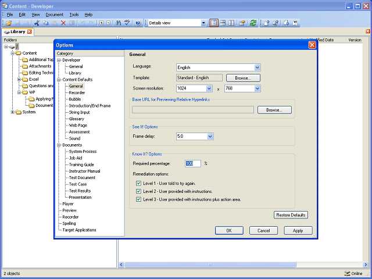Click the Online status icon in status bar
The image size is (372, 279).
pyautogui.click(x=347, y=273)
